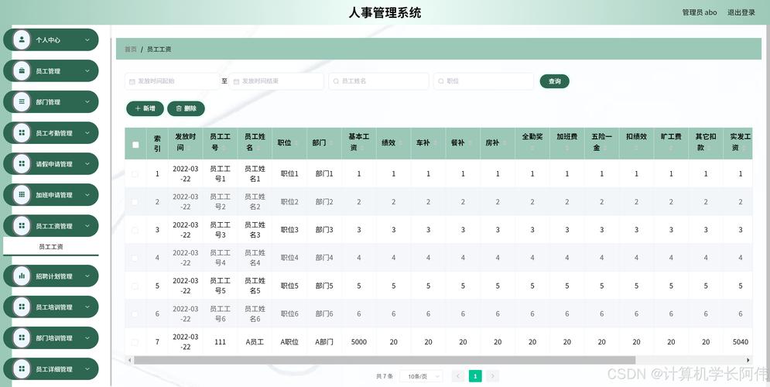Check the row 6 checkbox
This screenshot has height=387, width=770.
(x=135, y=313)
